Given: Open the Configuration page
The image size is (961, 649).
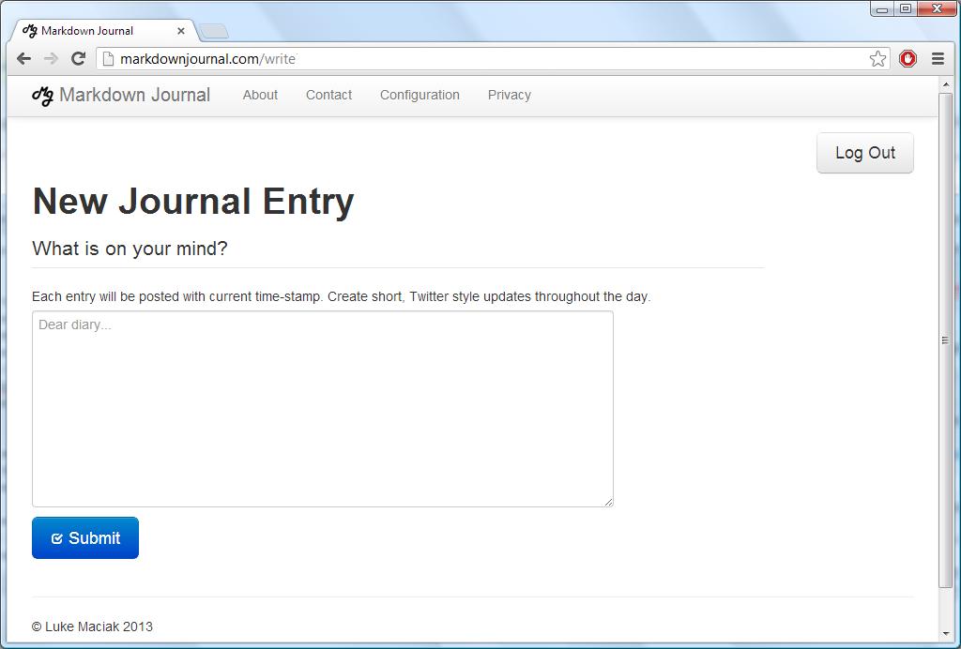Looking at the screenshot, I should coord(419,95).
